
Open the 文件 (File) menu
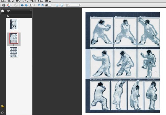coord(4,1)
